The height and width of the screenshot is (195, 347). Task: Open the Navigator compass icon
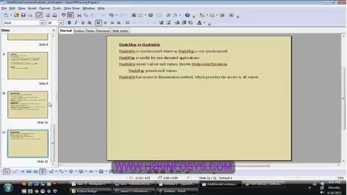coord(168,15)
